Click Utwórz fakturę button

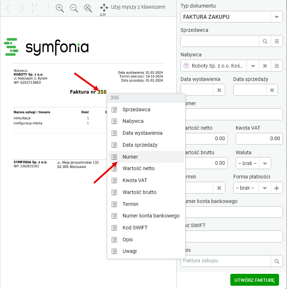coord(255,280)
